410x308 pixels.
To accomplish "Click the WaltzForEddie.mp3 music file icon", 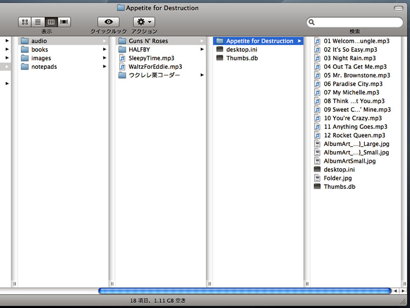I will [122, 67].
